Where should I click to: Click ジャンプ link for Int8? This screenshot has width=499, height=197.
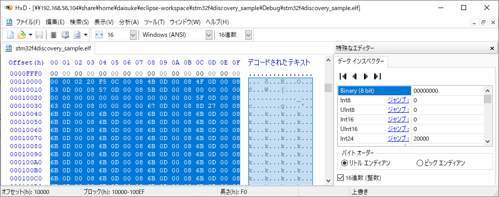point(398,100)
